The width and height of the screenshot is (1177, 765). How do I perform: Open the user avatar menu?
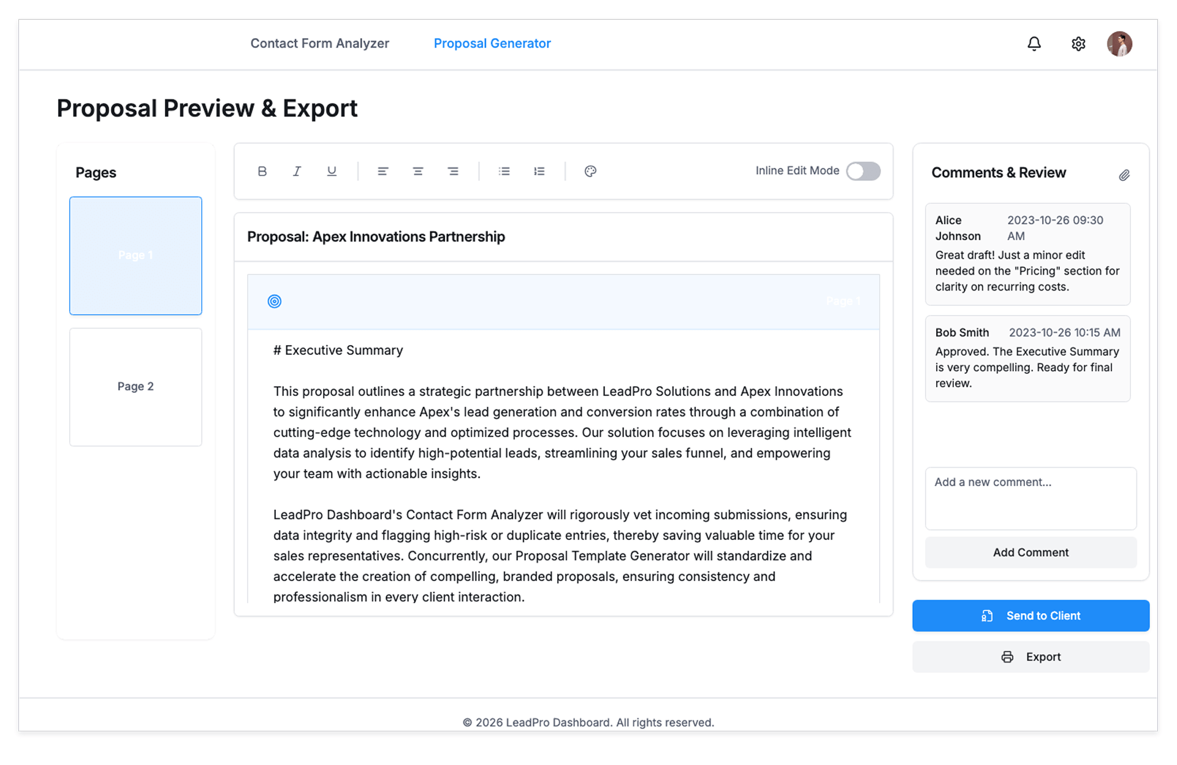coord(1119,44)
